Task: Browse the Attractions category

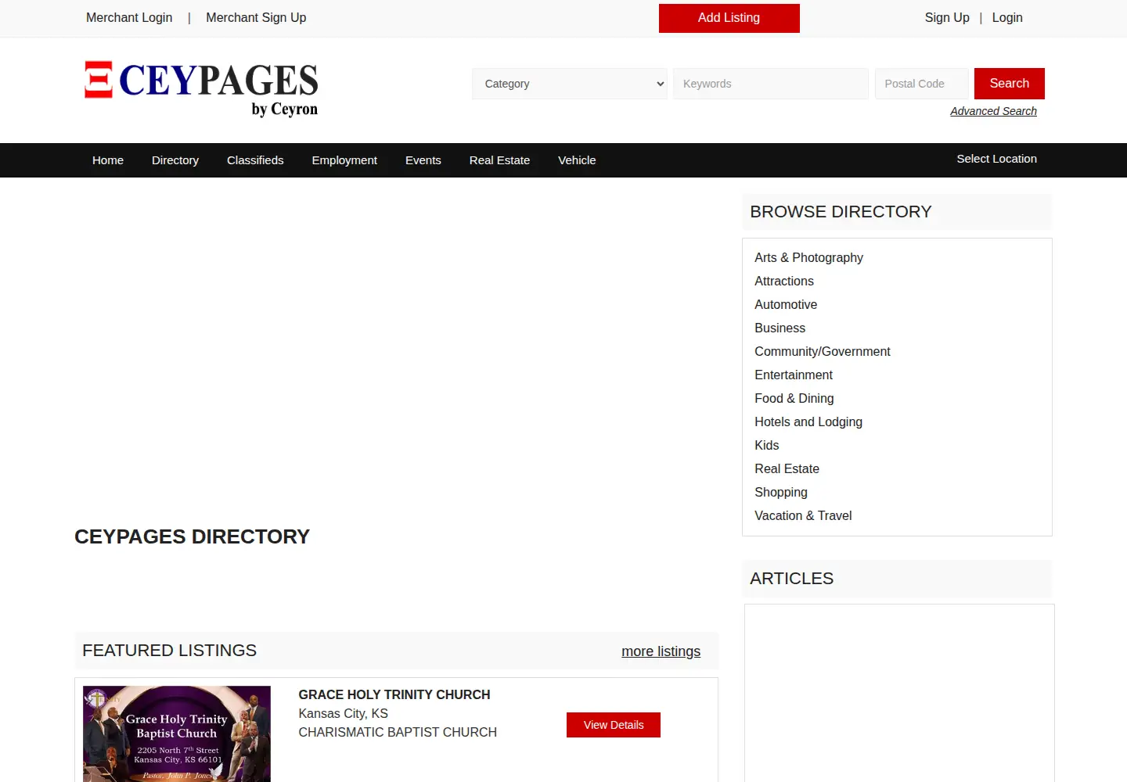Action: 784,281
